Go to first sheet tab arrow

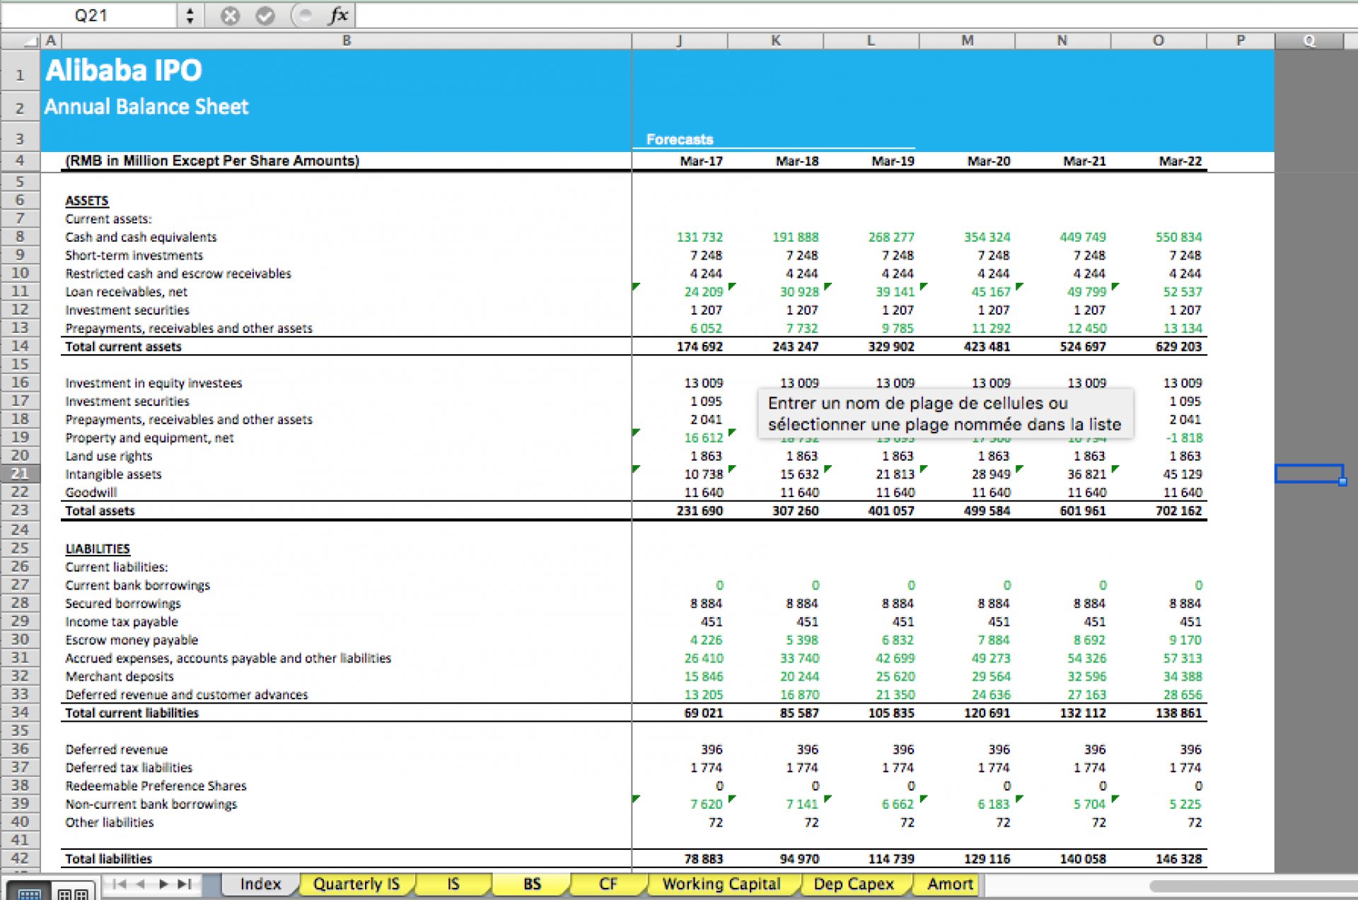pos(119,884)
